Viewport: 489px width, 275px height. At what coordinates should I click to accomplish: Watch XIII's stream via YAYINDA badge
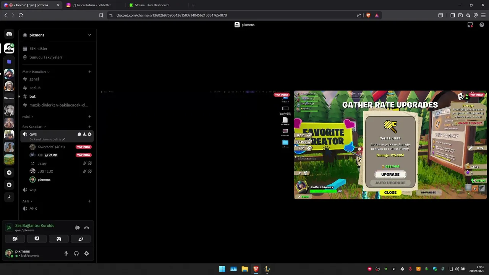(x=83, y=155)
